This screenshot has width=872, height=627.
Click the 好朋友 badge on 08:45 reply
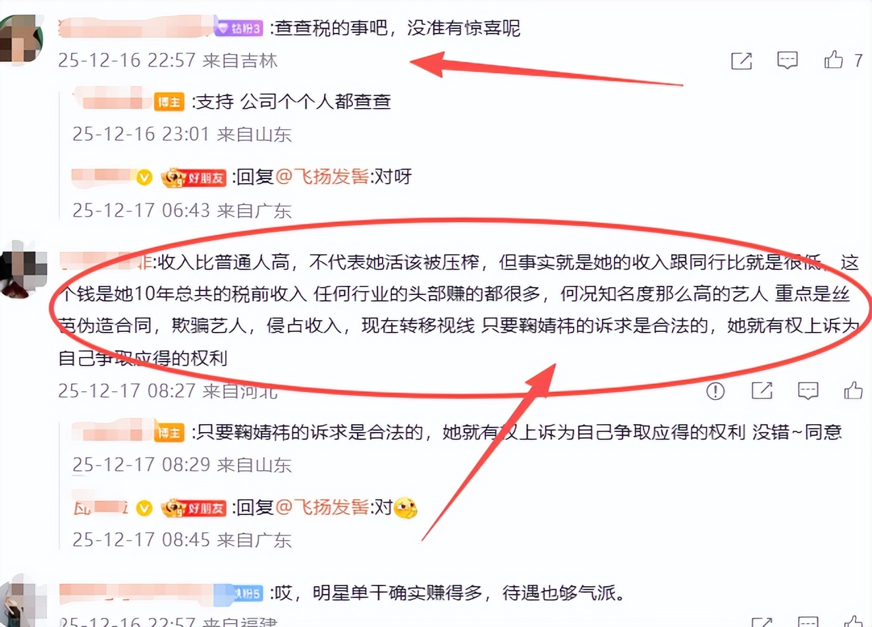coord(194,508)
